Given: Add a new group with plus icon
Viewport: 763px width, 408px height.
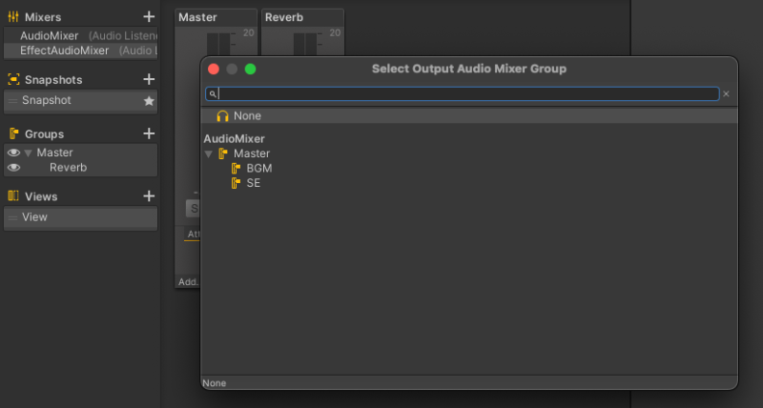Looking at the screenshot, I should (148, 133).
